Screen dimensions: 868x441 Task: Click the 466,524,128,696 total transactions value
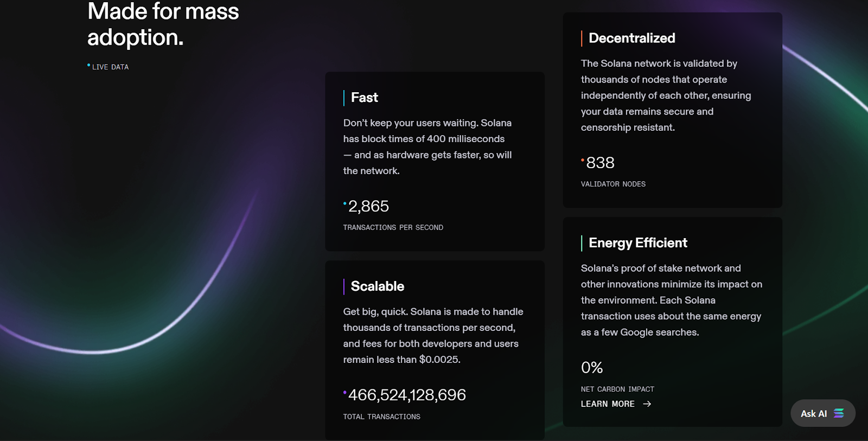click(407, 395)
